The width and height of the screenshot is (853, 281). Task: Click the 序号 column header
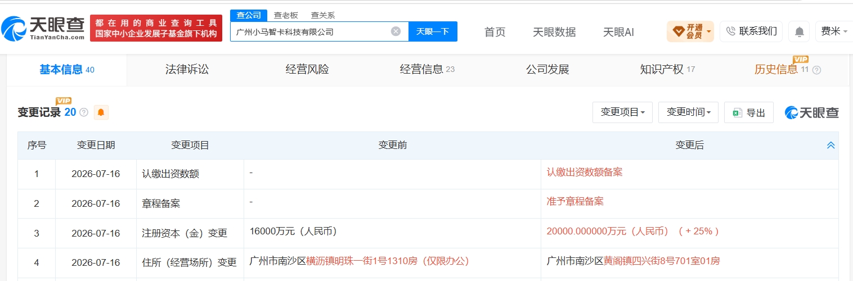[37, 146]
